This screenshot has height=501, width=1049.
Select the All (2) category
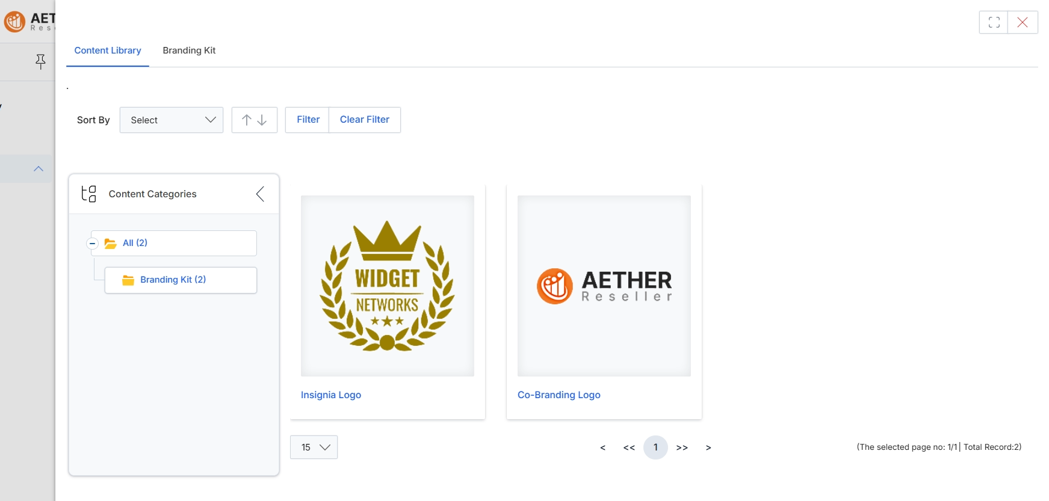[x=174, y=243]
